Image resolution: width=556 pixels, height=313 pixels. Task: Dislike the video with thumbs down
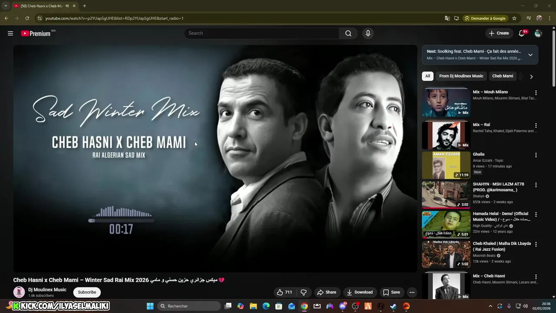pyautogui.click(x=304, y=292)
